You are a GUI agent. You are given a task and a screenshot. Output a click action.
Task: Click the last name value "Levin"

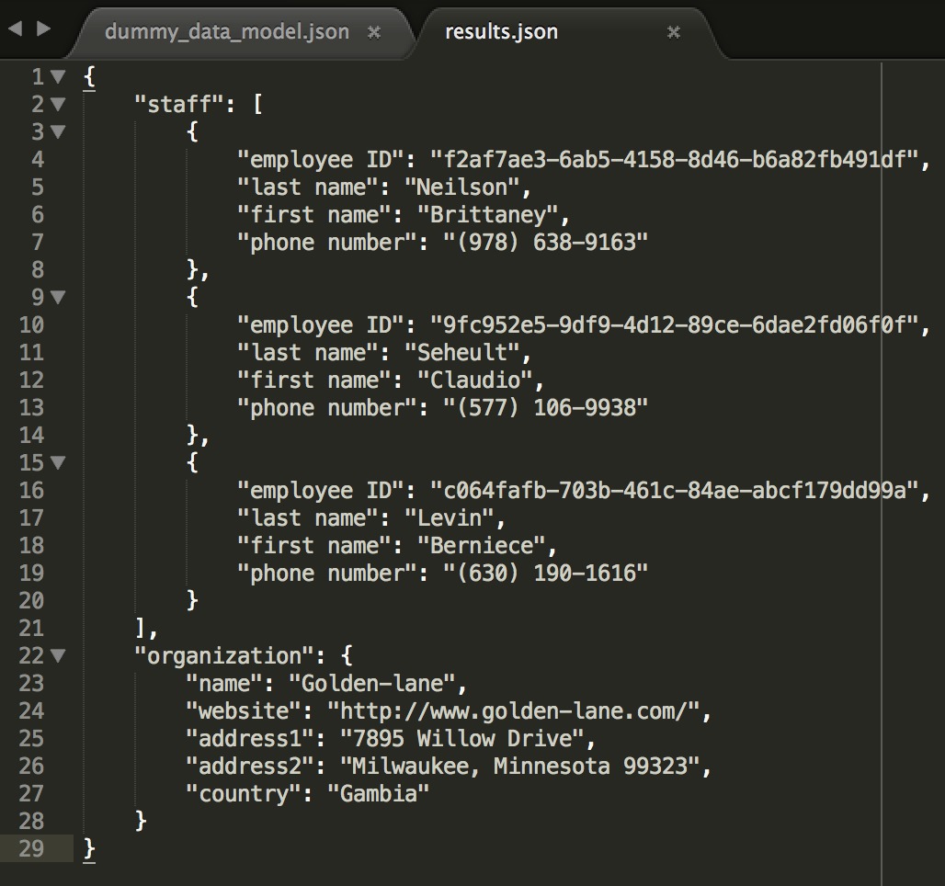click(449, 518)
